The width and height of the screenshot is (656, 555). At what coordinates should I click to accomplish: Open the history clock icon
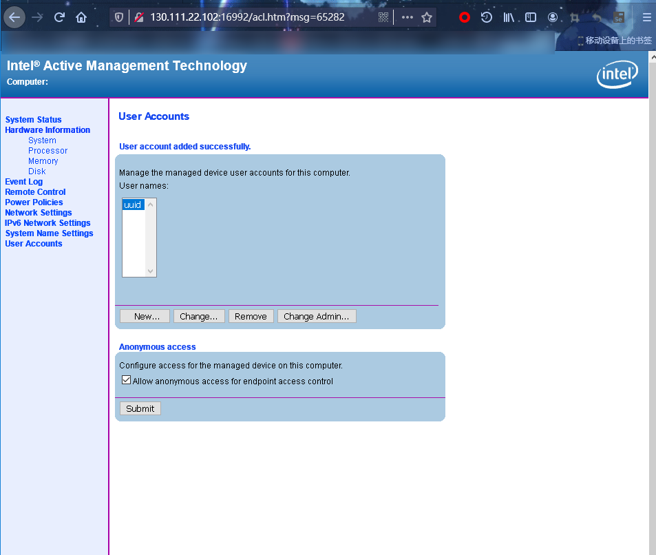(x=487, y=17)
